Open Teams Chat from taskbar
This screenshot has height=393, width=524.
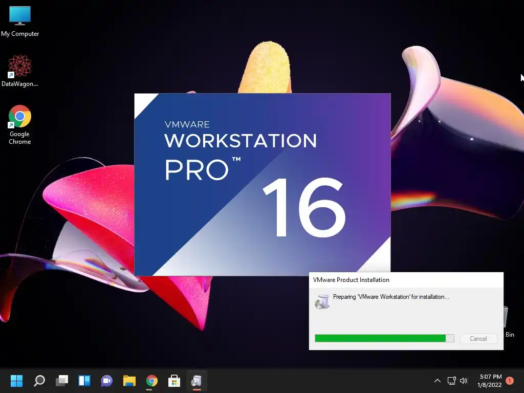[106, 381]
